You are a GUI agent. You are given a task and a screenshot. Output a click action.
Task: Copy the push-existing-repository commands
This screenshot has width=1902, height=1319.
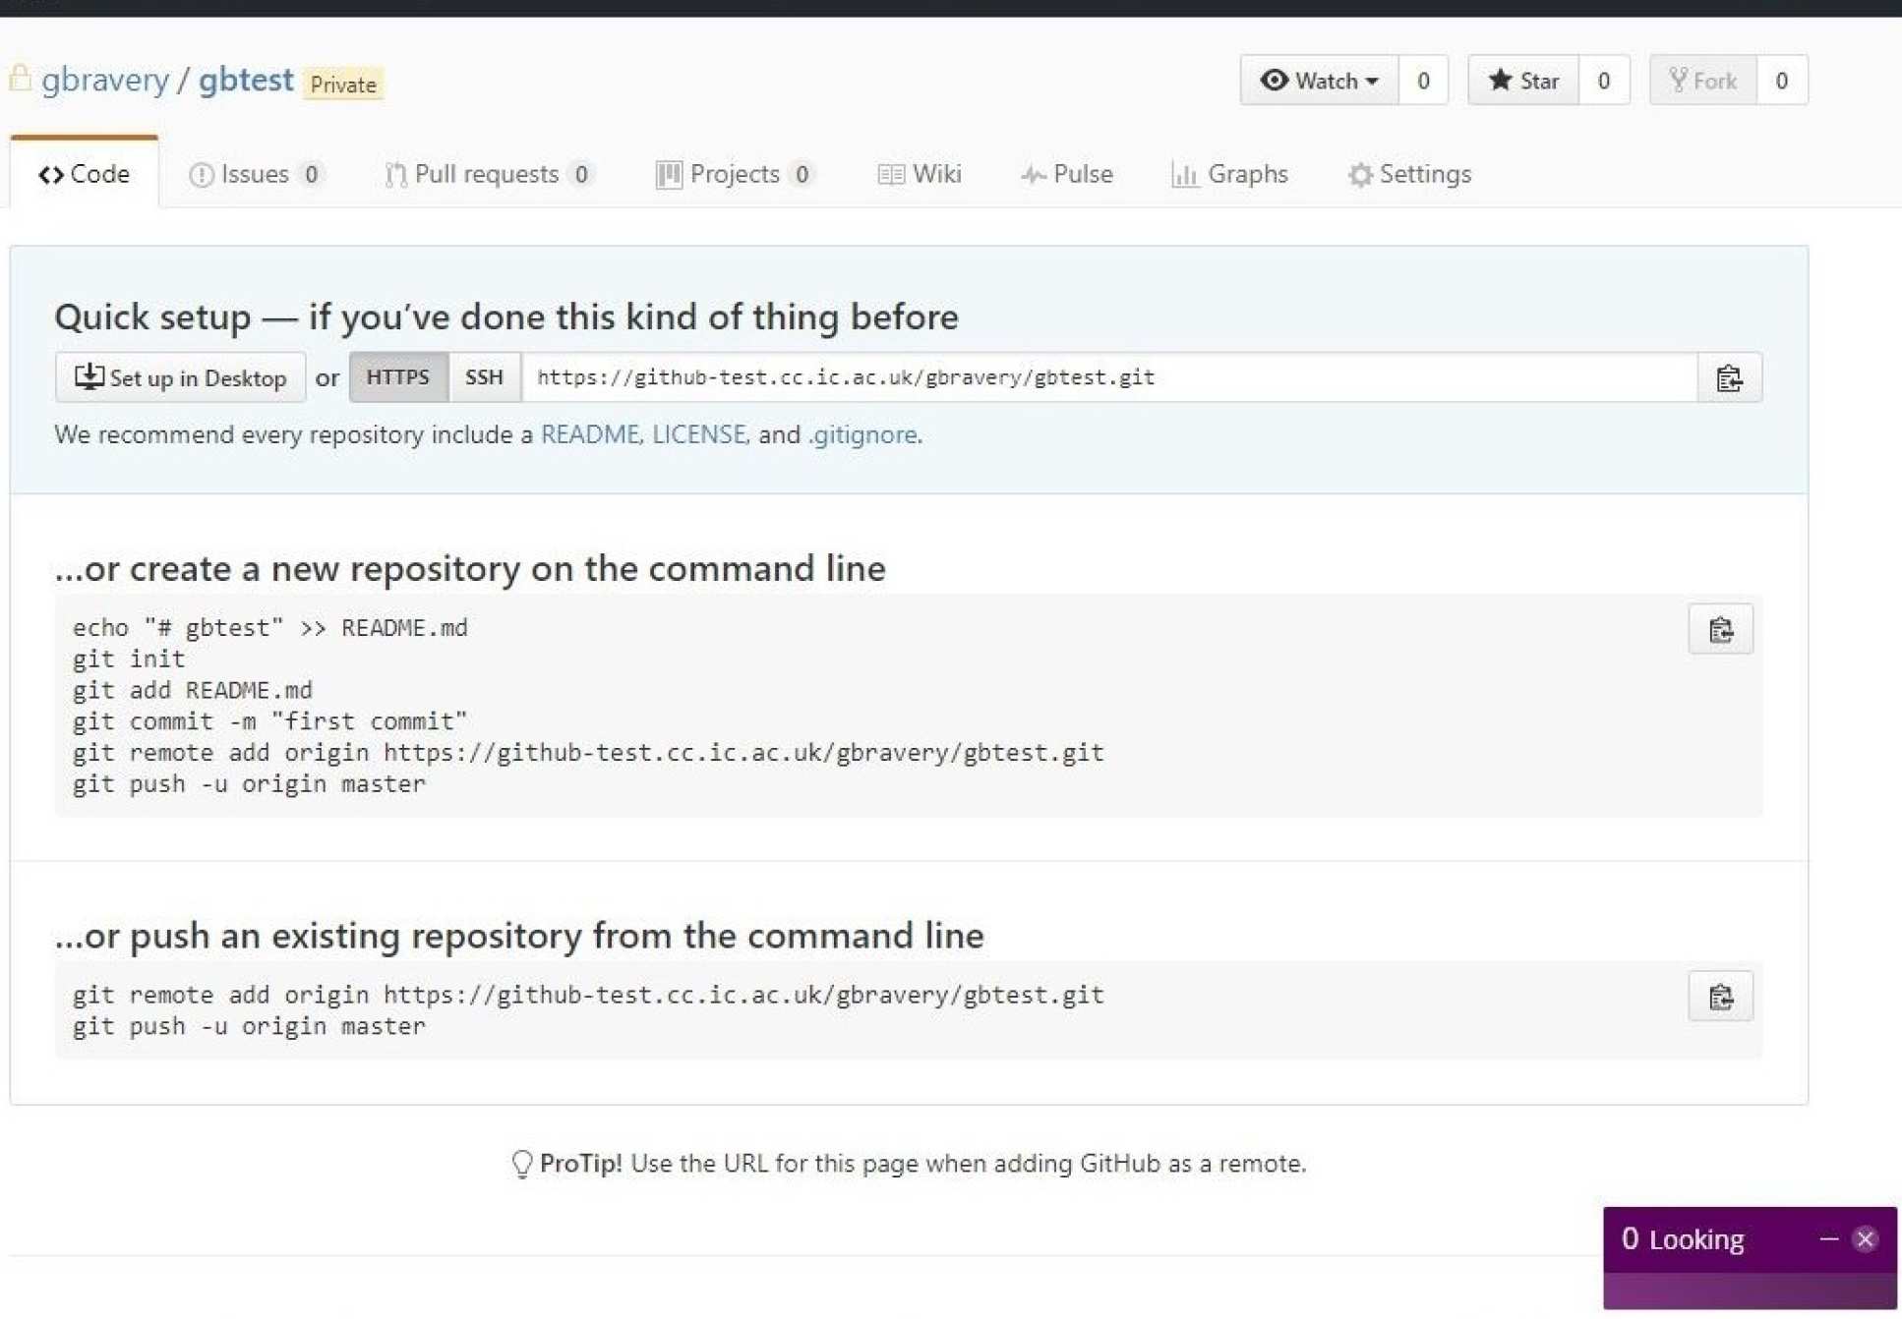1719,997
